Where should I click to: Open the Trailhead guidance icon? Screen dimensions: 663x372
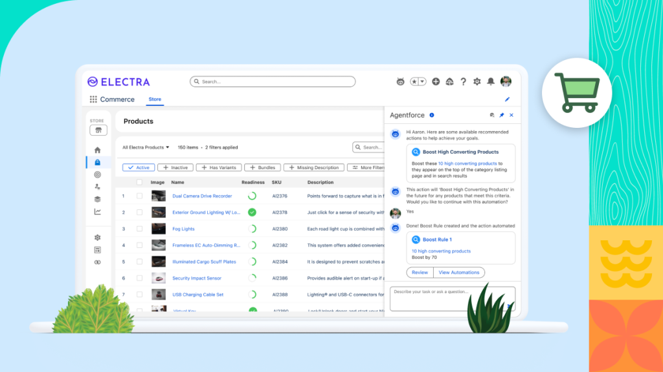449,81
